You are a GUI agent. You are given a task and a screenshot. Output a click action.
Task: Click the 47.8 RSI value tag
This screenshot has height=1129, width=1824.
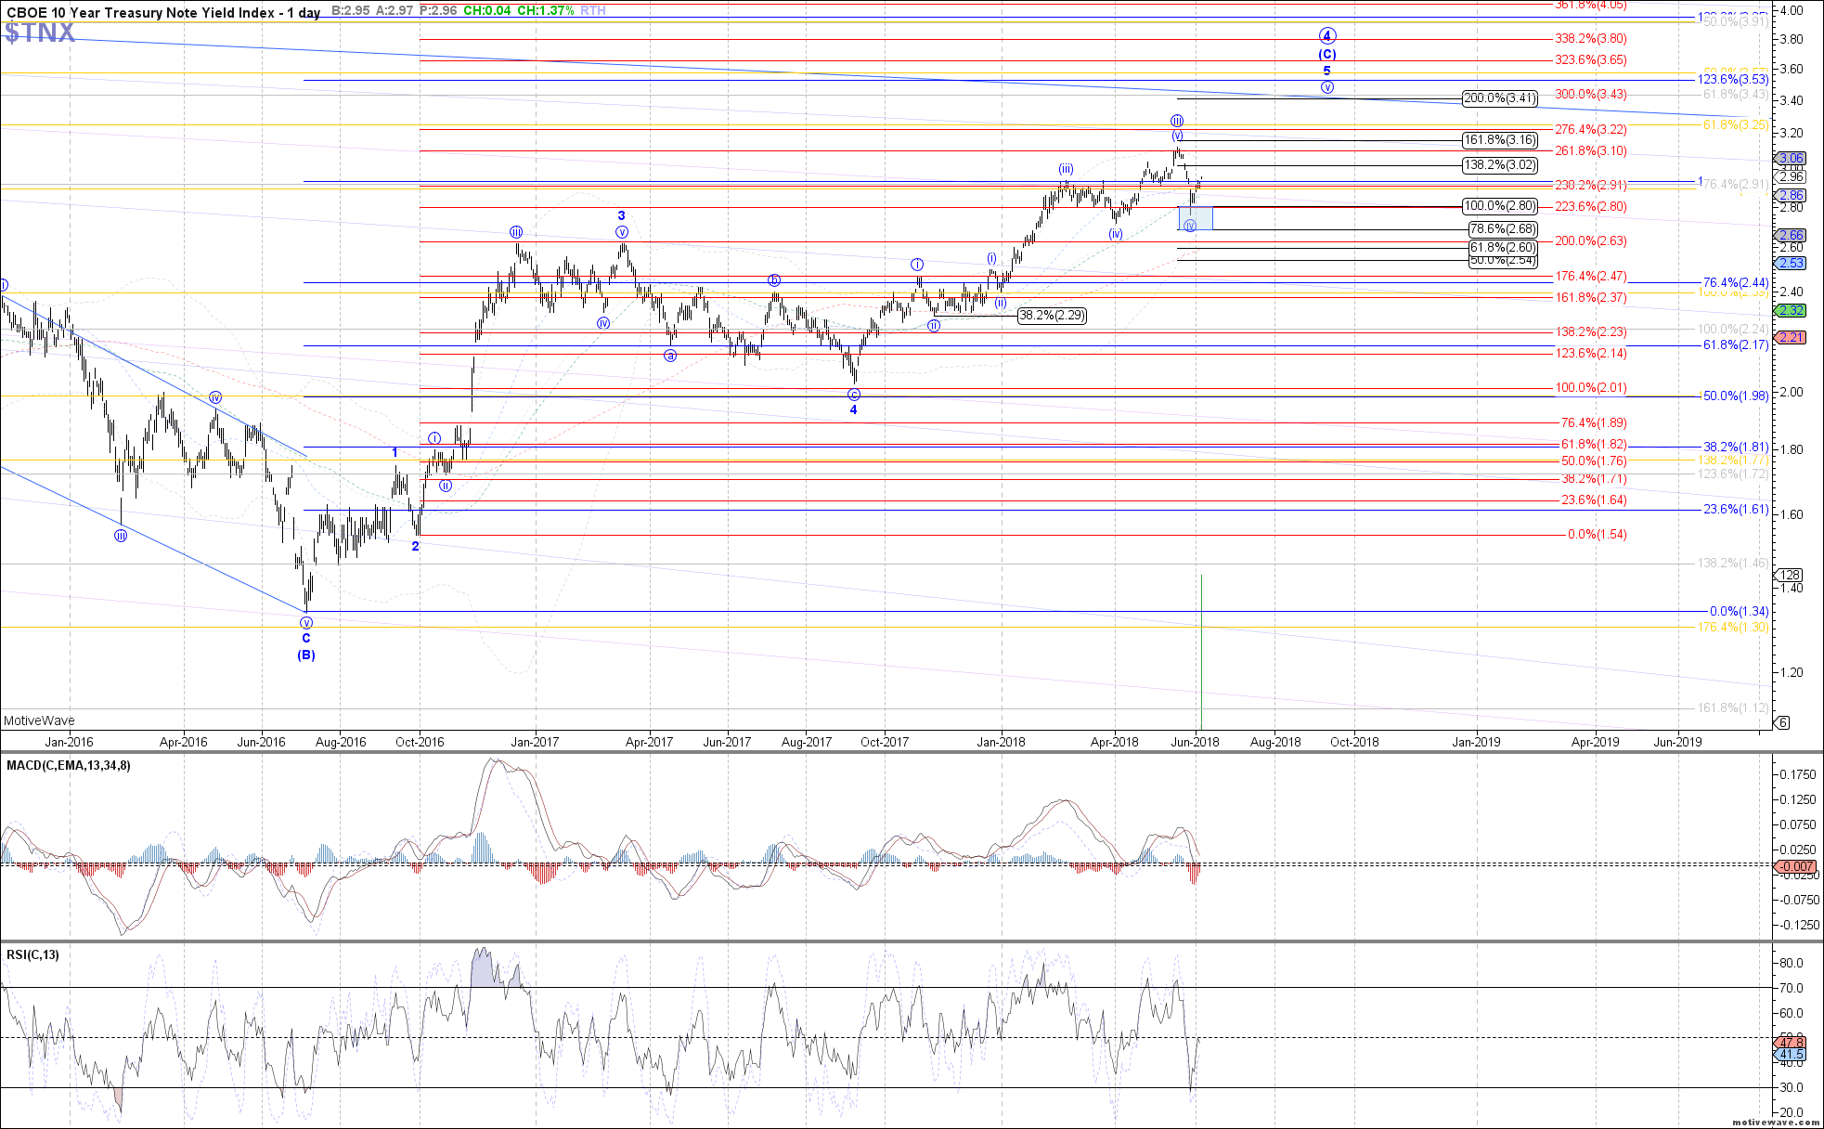[x=1791, y=1042]
